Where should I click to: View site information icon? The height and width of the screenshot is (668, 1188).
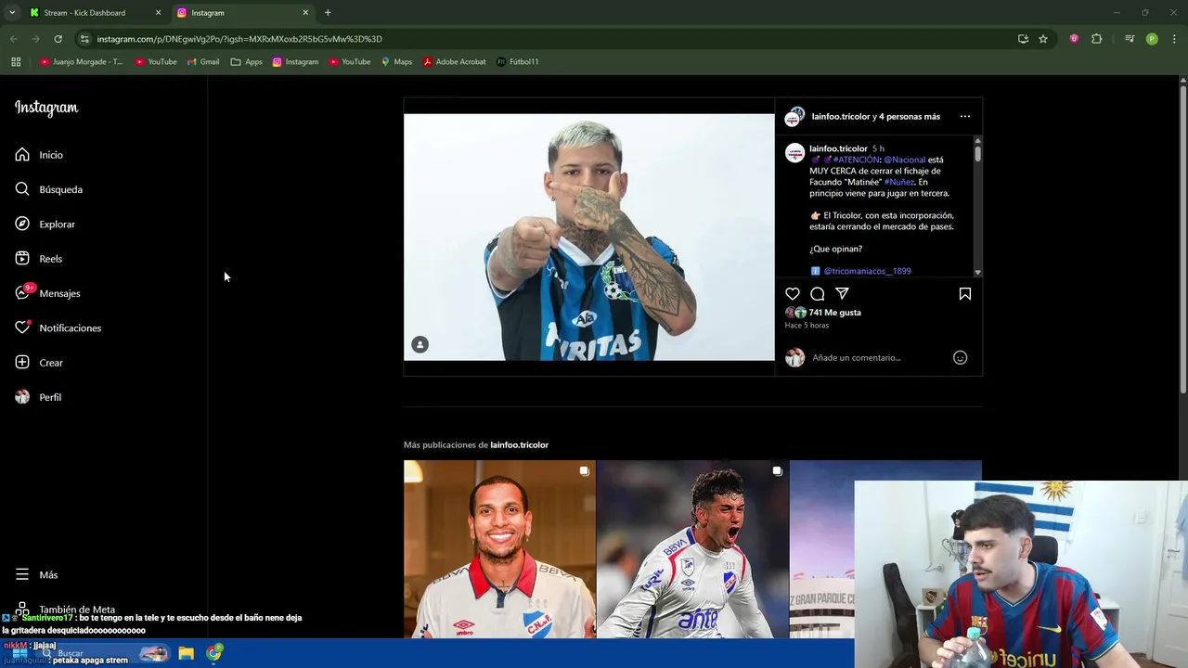point(84,39)
